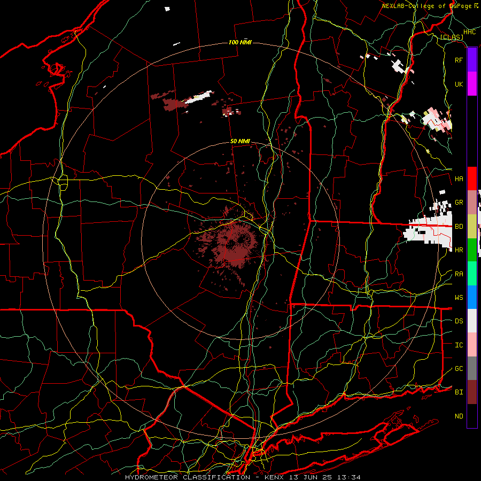Click the '50 NMI' range ring label

point(240,141)
